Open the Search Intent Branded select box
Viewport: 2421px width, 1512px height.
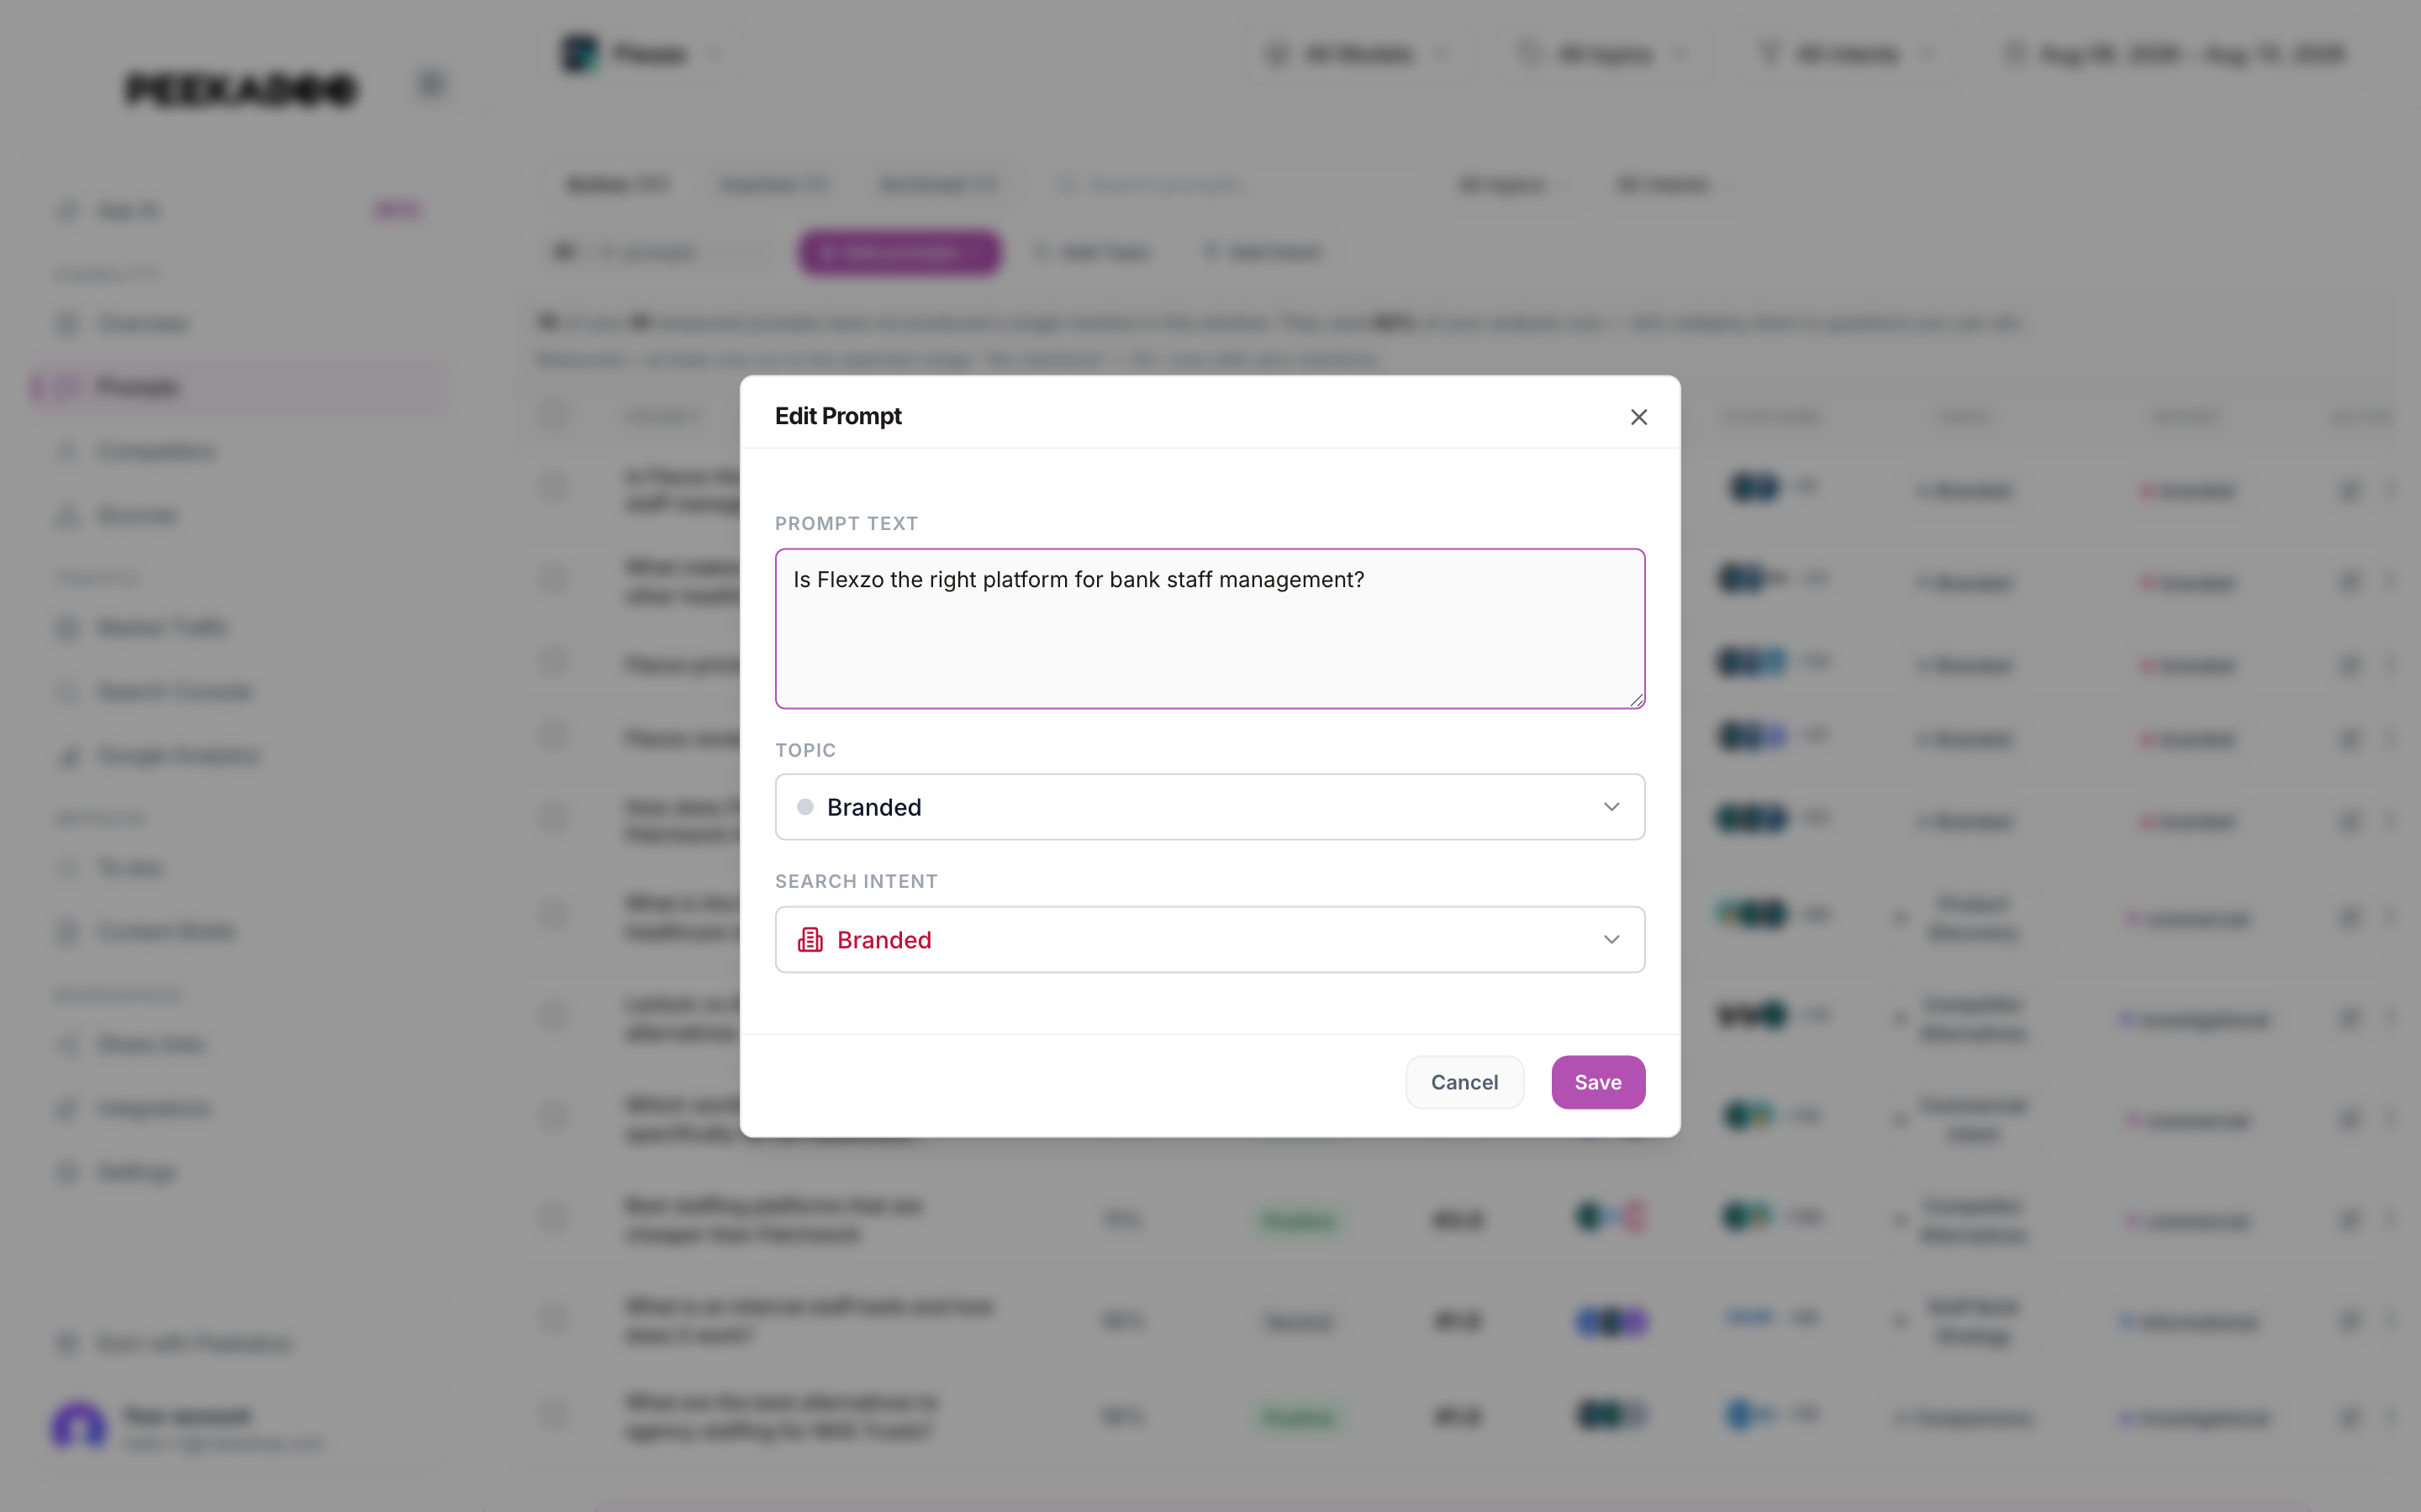click(1210, 940)
